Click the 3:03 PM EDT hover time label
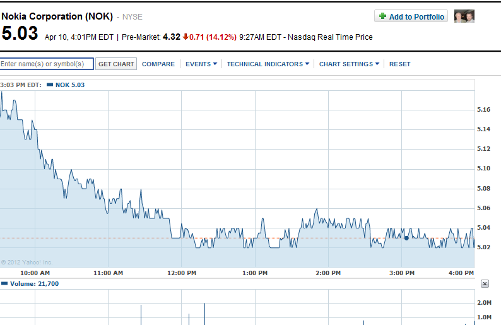The width and height of the screenshot is (501, 325). coord(21,85)
